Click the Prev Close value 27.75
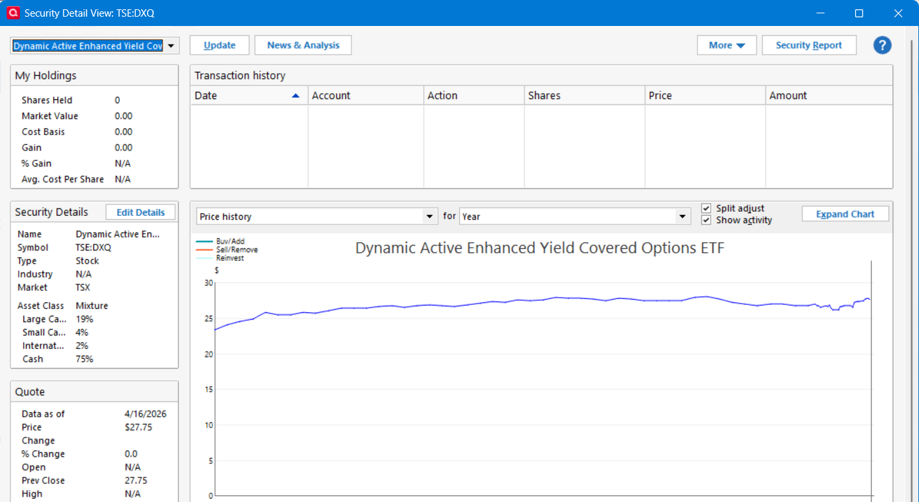 136,481
